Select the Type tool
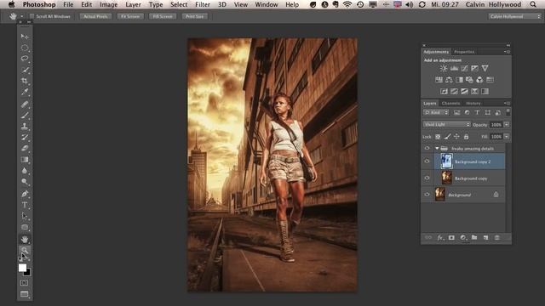545x306 pixels. pos(25,205)
